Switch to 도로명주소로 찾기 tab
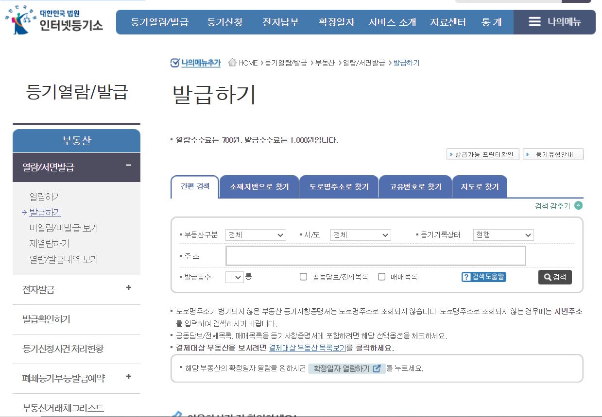The height and width of the screenshot is (417, 602). tap(339, 186)
